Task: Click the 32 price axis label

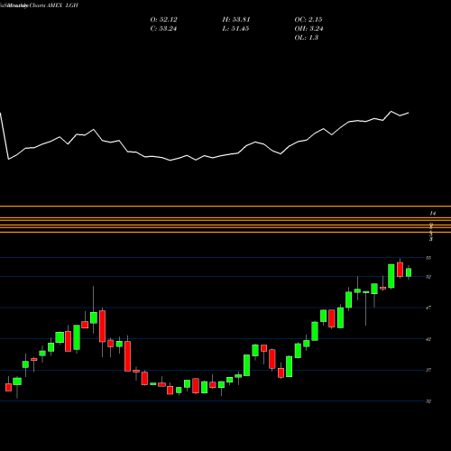Action: pos(428,401)
